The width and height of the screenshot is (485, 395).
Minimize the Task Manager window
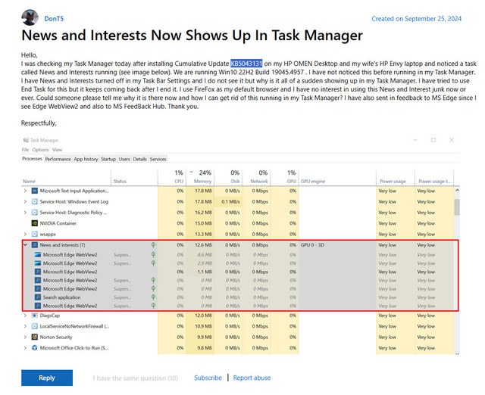[x=415, y=140]
